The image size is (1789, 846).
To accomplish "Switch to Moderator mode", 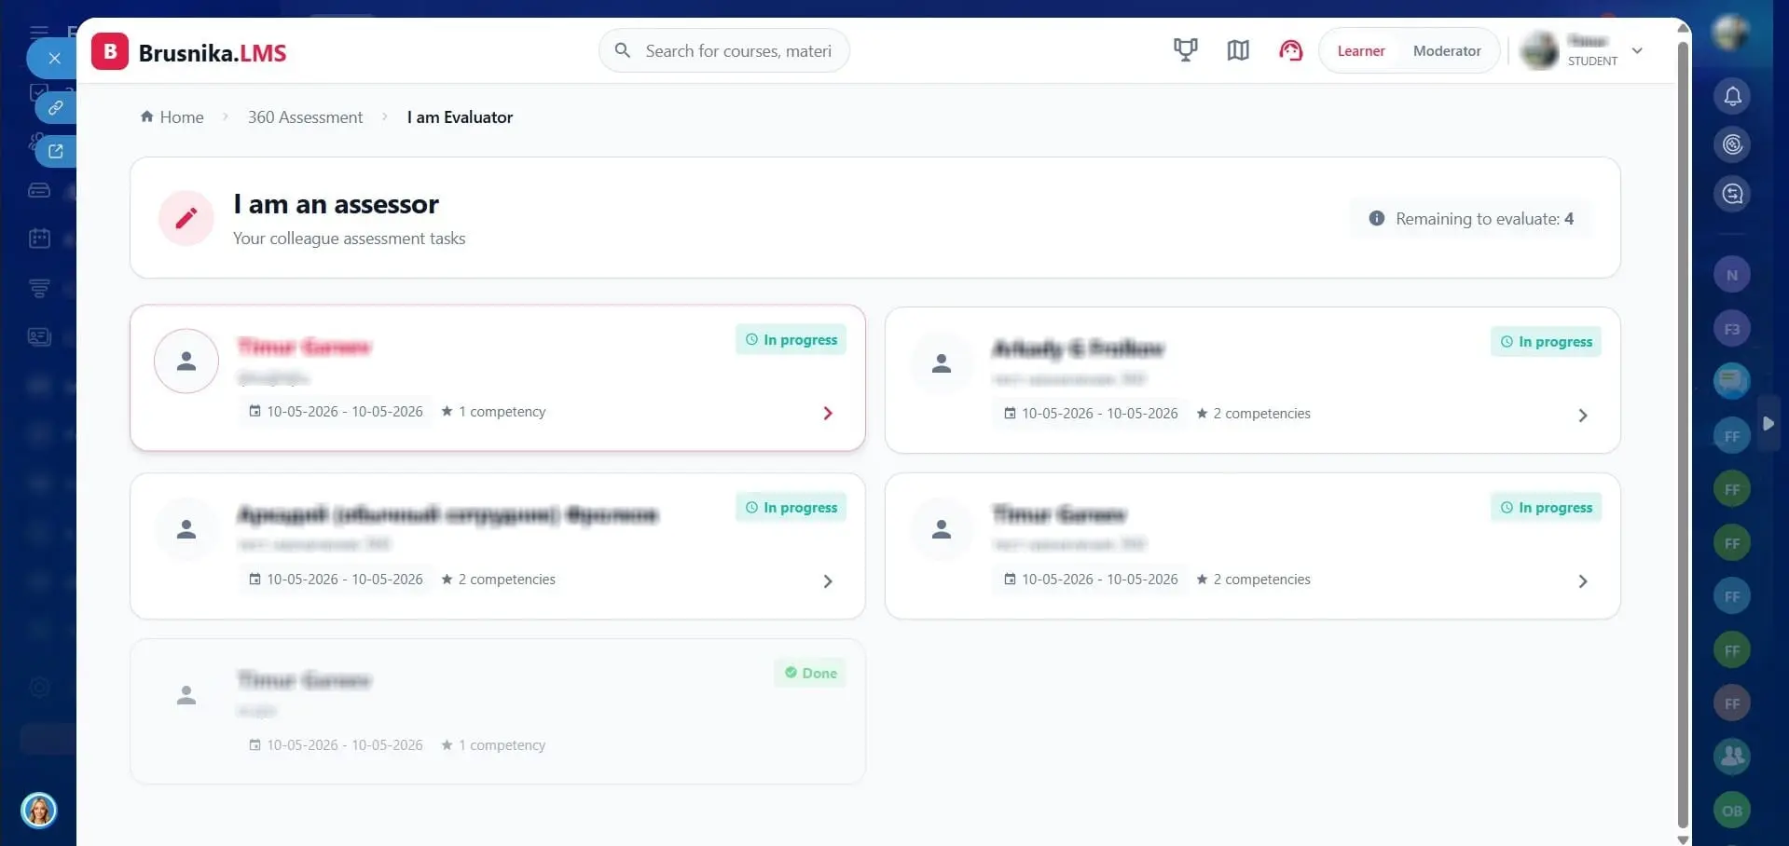I will point(1447,51).
